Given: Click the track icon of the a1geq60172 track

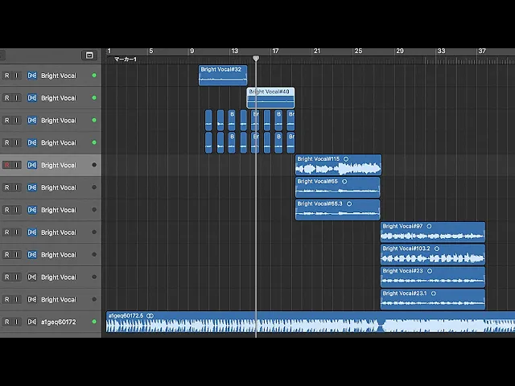Looking at the screenshot, I should click(x=32, y=322).
